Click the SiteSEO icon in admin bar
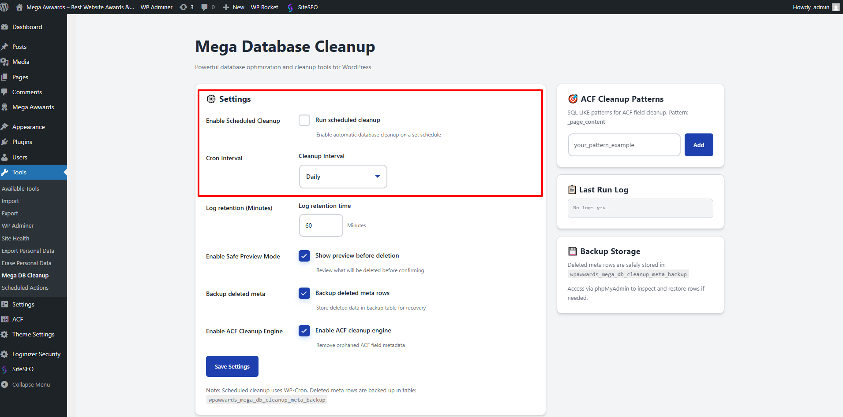The width and height of the screenshot is (843, 417). point(290,7)
